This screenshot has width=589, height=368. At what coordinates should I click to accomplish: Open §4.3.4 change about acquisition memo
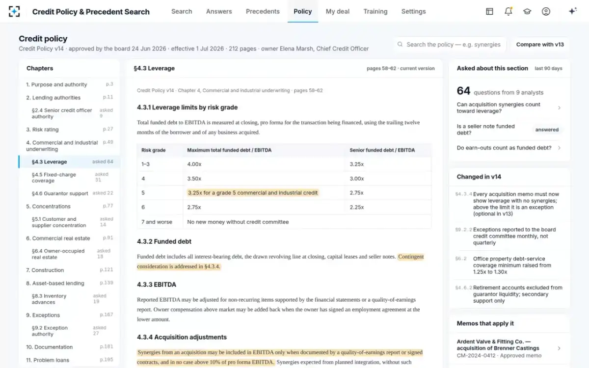[509, 204]
